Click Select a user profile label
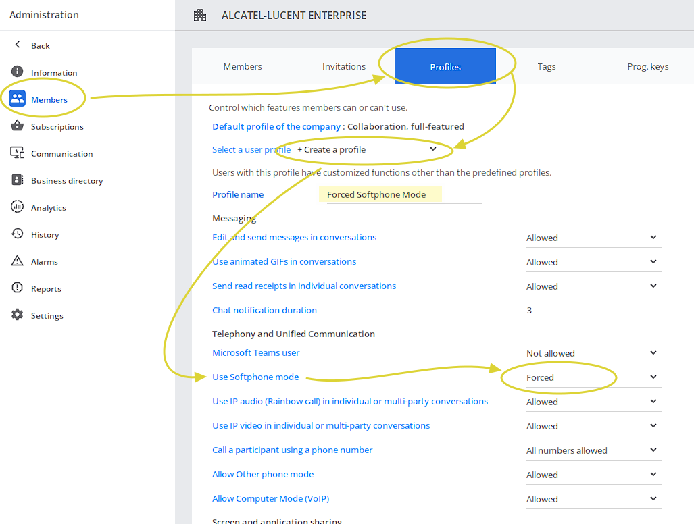 click(251, 149)
